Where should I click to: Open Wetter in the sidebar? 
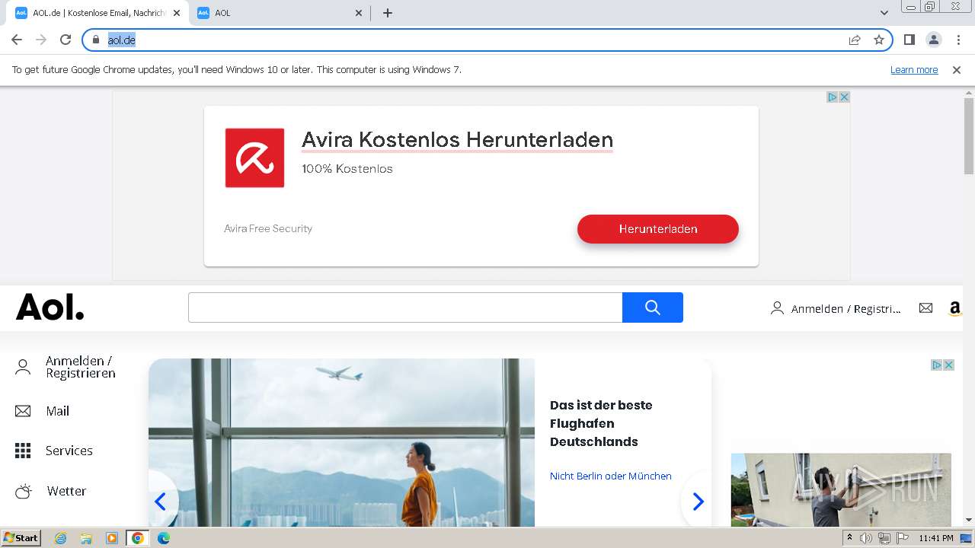point(66,491)
